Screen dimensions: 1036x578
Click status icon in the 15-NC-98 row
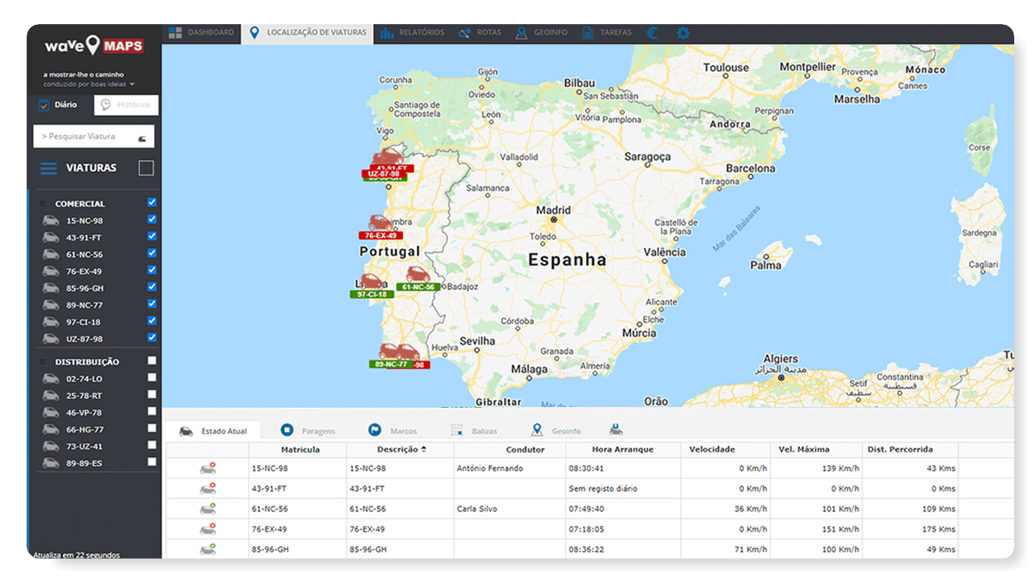(208, 469)
